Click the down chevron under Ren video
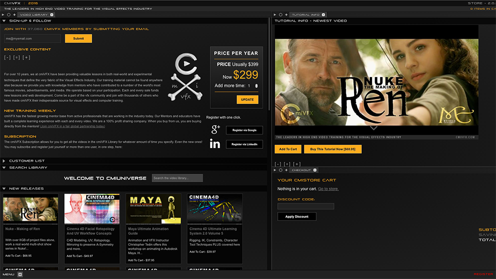This screenshot has width=496, height=279. (x=373, y=128)
